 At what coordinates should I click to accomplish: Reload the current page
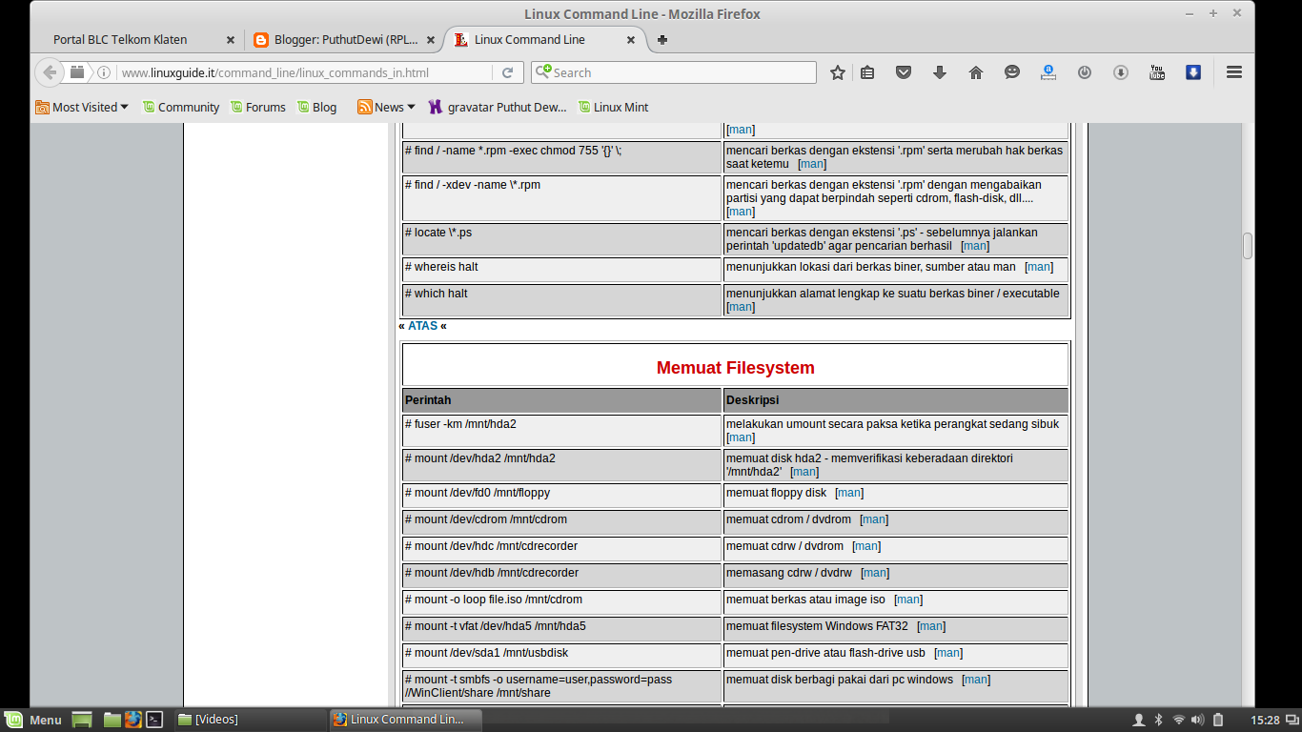[508, 72]
